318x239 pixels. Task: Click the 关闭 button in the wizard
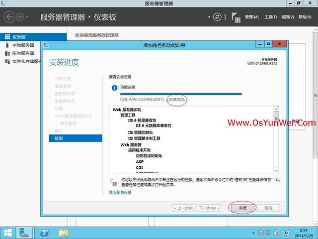click(242, 208)
